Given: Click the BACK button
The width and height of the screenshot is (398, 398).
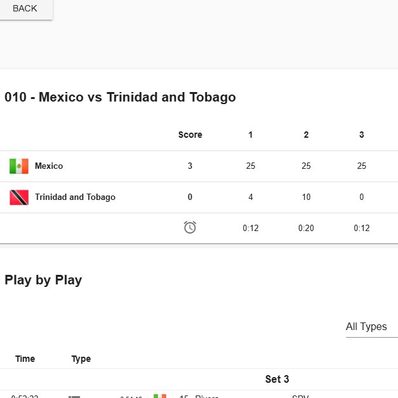Looking at the screenshot, I should (x=25, y=9).
